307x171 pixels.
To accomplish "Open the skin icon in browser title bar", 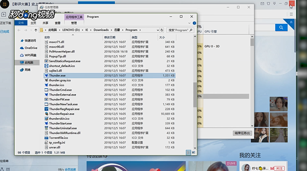I will (x=268, y=4).
